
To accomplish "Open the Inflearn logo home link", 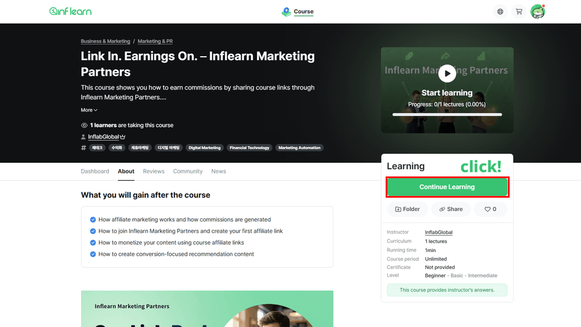I will [70, 11].
